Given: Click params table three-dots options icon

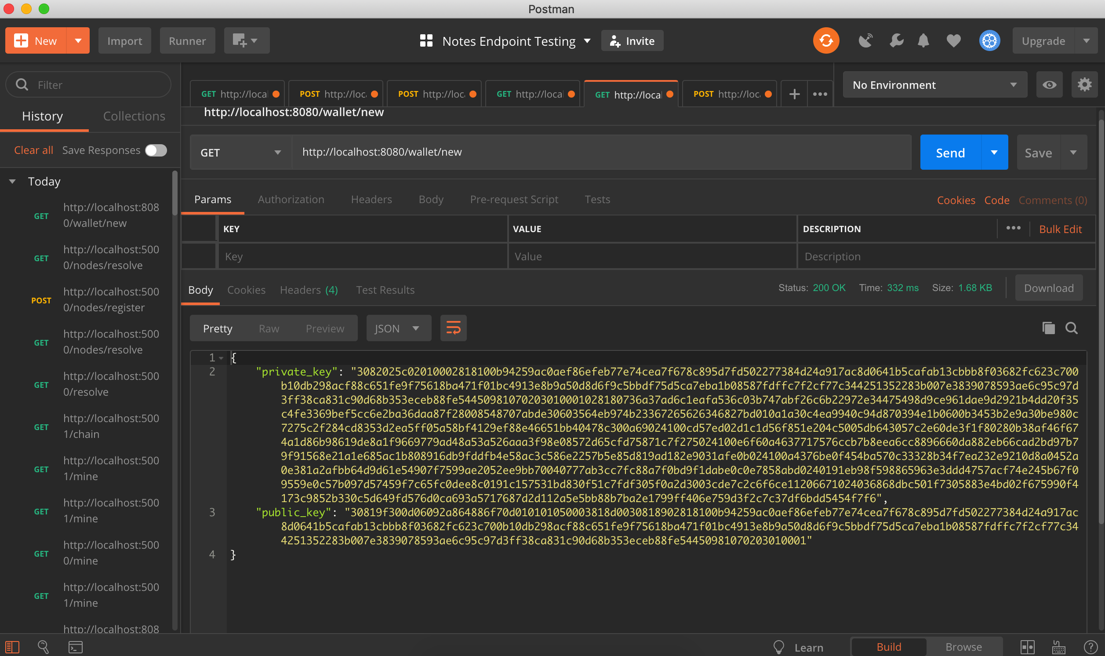Looking at the screenshot, I should coord(1013,228).
